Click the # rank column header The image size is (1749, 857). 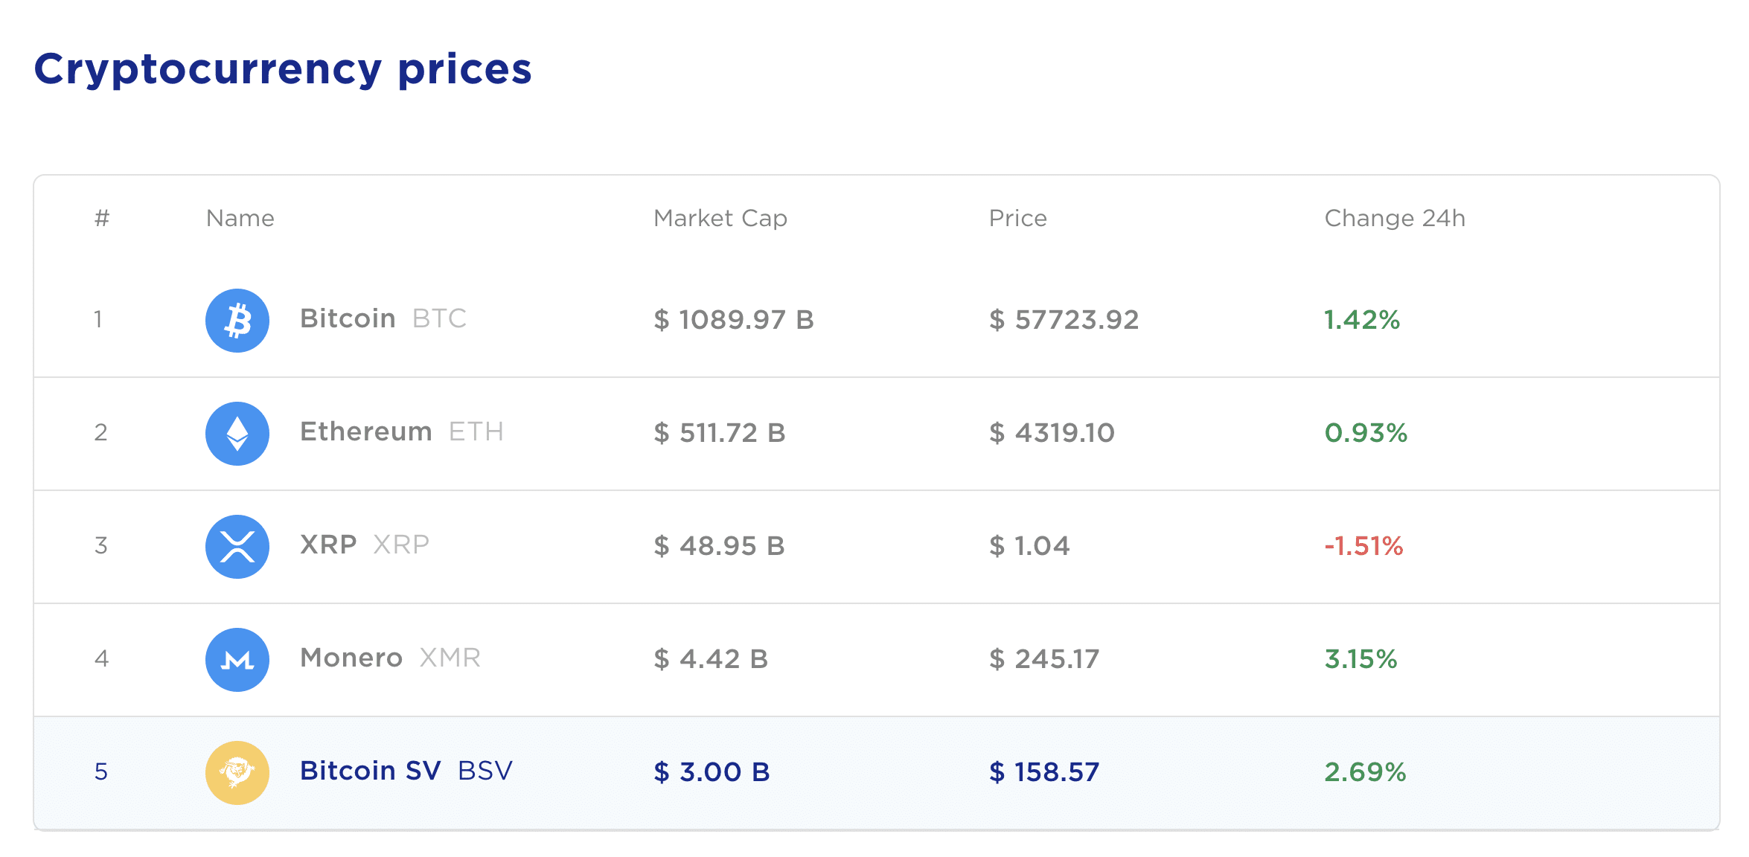tap(102, 218)
